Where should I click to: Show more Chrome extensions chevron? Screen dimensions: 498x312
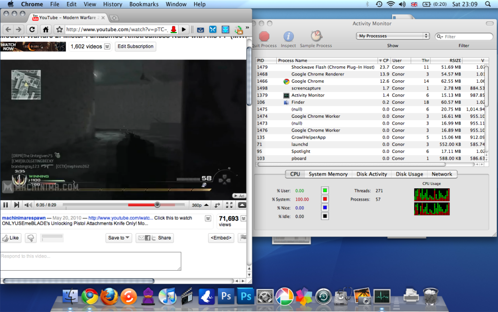(x=248, y=28)
